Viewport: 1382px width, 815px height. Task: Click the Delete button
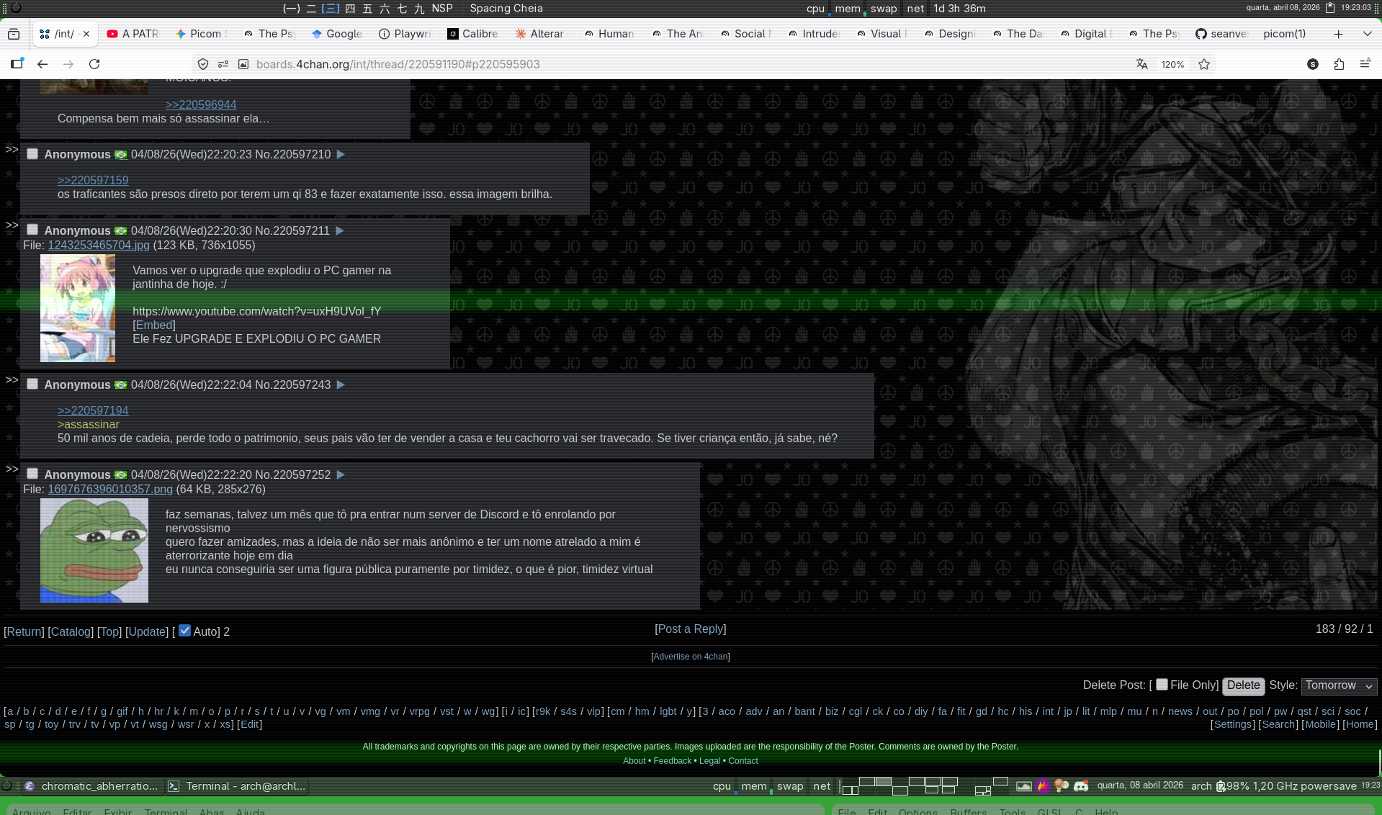1244,685
